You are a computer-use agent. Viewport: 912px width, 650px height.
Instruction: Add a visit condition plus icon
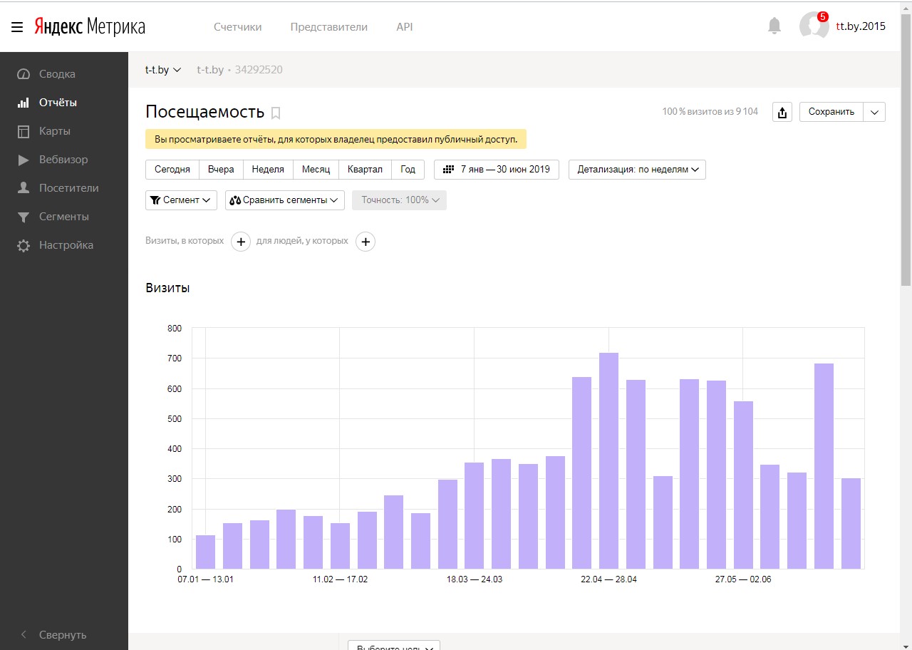(241, 242)
